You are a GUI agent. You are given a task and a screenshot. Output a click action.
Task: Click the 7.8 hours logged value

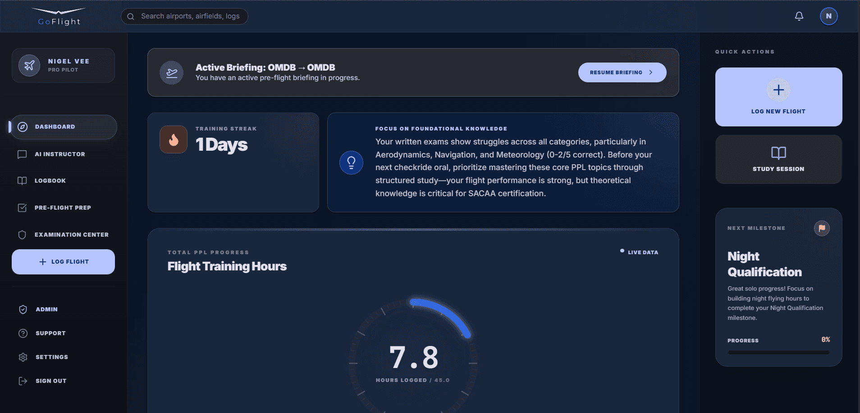point(413,357)
